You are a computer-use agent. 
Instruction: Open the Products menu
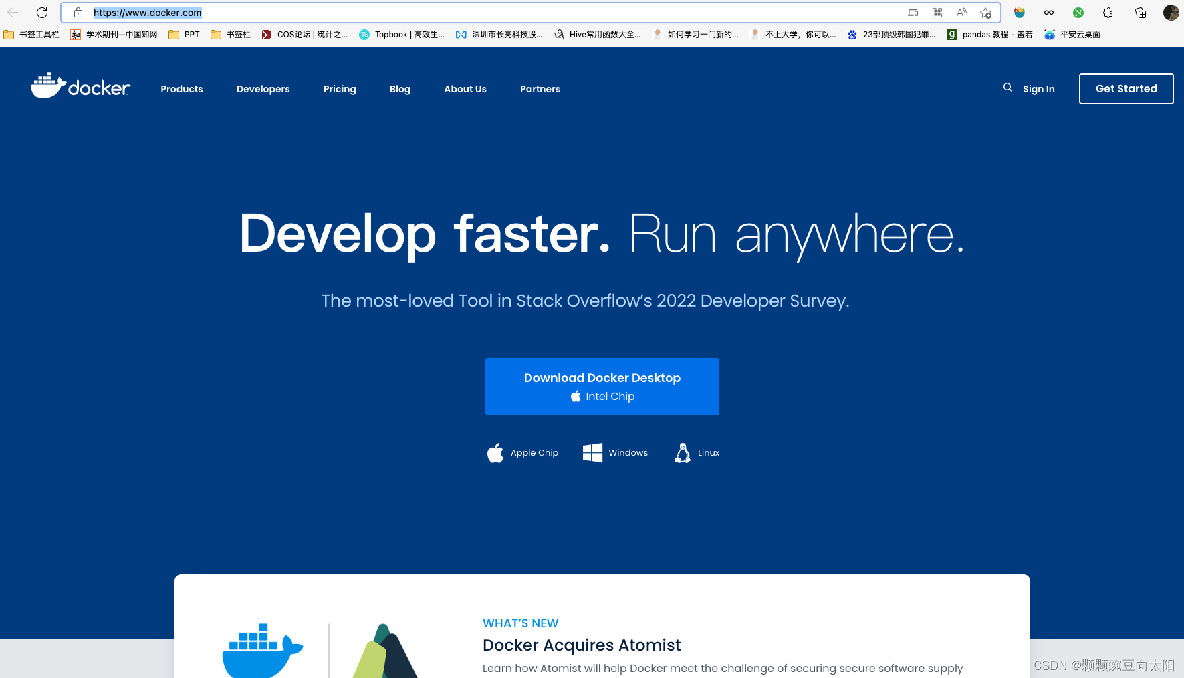click(x=182, y=89)
